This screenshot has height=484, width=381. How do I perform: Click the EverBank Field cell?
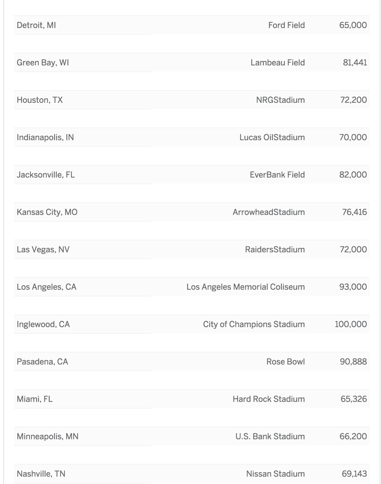tap(277, 175)
